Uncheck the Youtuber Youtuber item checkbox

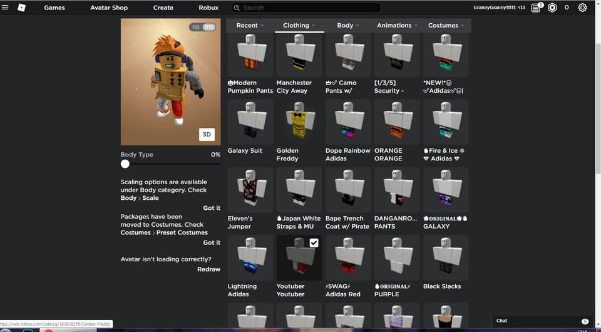(x=314, y=243)
